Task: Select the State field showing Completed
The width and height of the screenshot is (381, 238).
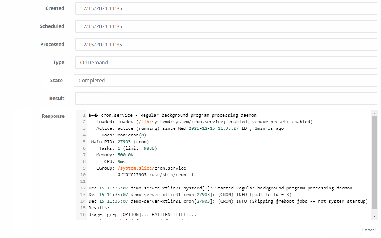Action: (225, 80)
